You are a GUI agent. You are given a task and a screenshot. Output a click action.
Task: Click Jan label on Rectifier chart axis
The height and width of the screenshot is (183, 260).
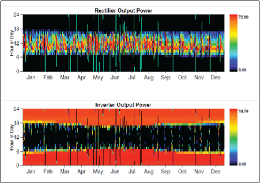click(x=31, y=77)
